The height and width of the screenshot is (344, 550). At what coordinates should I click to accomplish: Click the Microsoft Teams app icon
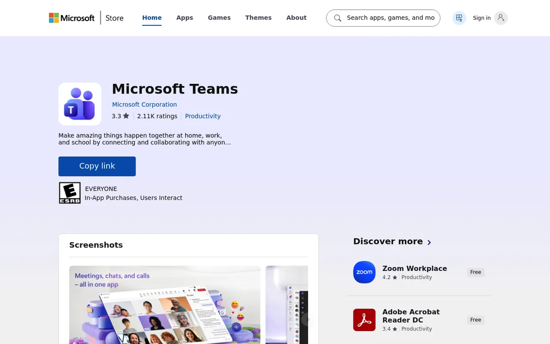click(80, 104)
